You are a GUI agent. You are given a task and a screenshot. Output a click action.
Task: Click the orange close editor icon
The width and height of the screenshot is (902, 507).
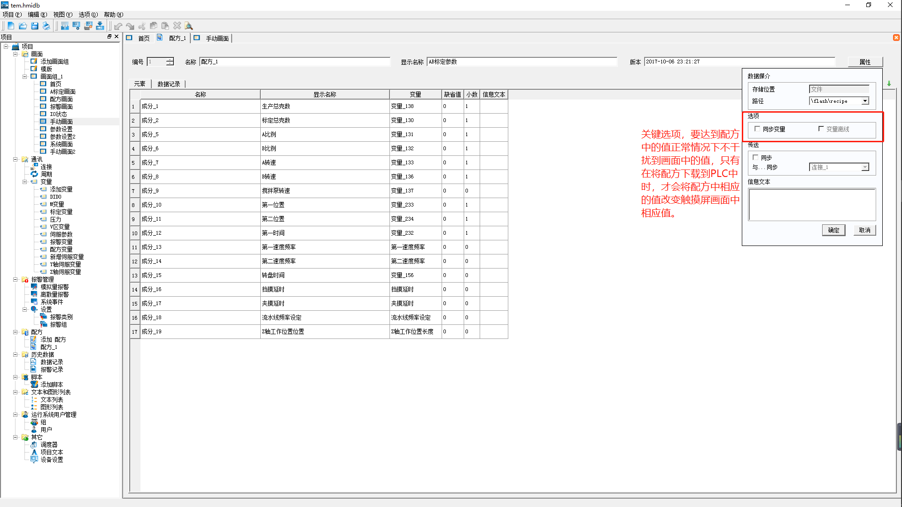(x=896, y=38)
